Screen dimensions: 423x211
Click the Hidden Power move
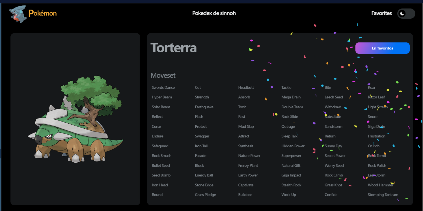[293, 146]
